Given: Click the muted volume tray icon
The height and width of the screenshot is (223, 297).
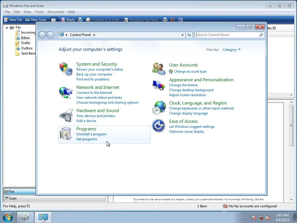Looking at the screenshot, I should pos(268,218).
